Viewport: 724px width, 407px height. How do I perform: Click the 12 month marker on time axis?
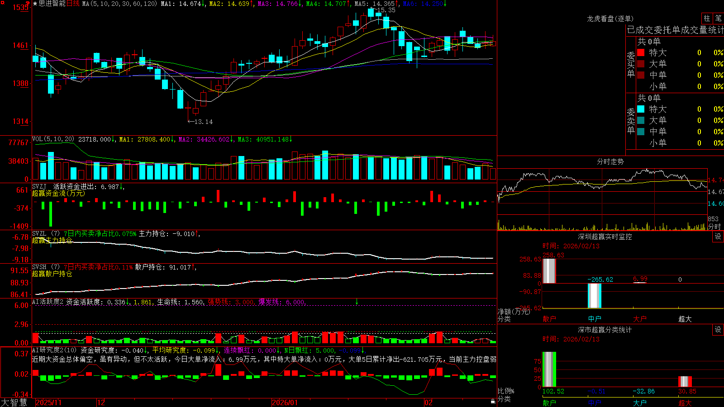click(101, 402)
